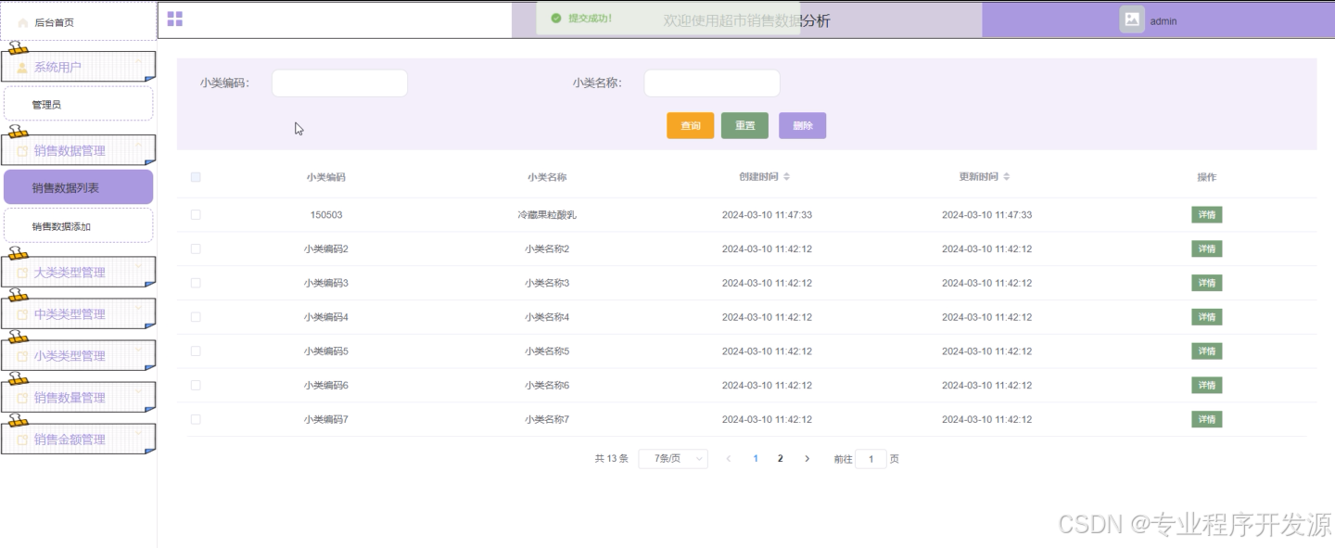
Task: Click the icon beside 销售数据管理
Action: point(23,151)
